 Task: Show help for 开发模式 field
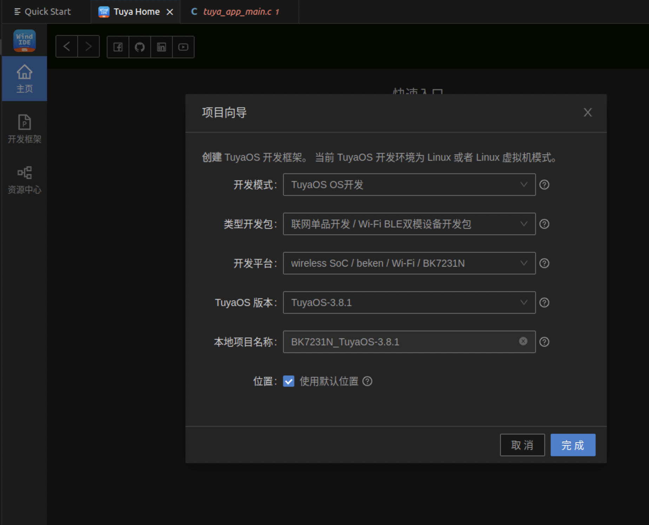pos(544,185)
